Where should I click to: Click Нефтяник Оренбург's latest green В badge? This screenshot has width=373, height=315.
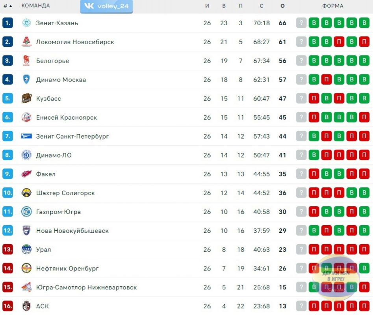[364, 268]
